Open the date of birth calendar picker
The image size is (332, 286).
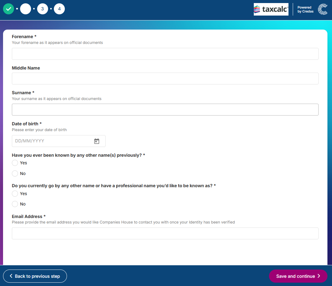pos(97,141)
